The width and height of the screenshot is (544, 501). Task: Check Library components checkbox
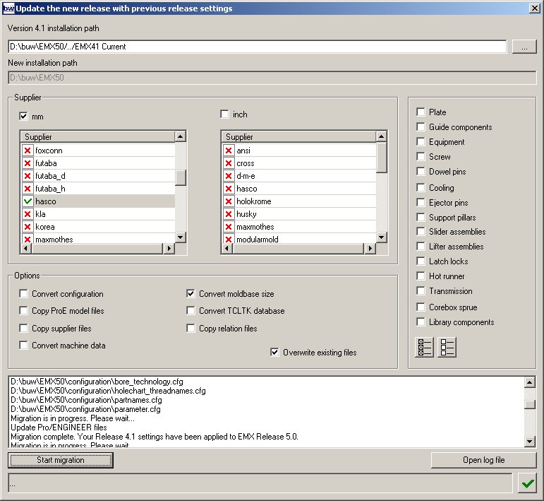(421, 322)
